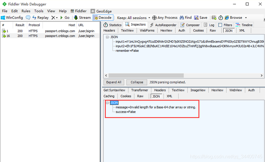
Task: Select the success=False tree item
Action: click(126, 112)
